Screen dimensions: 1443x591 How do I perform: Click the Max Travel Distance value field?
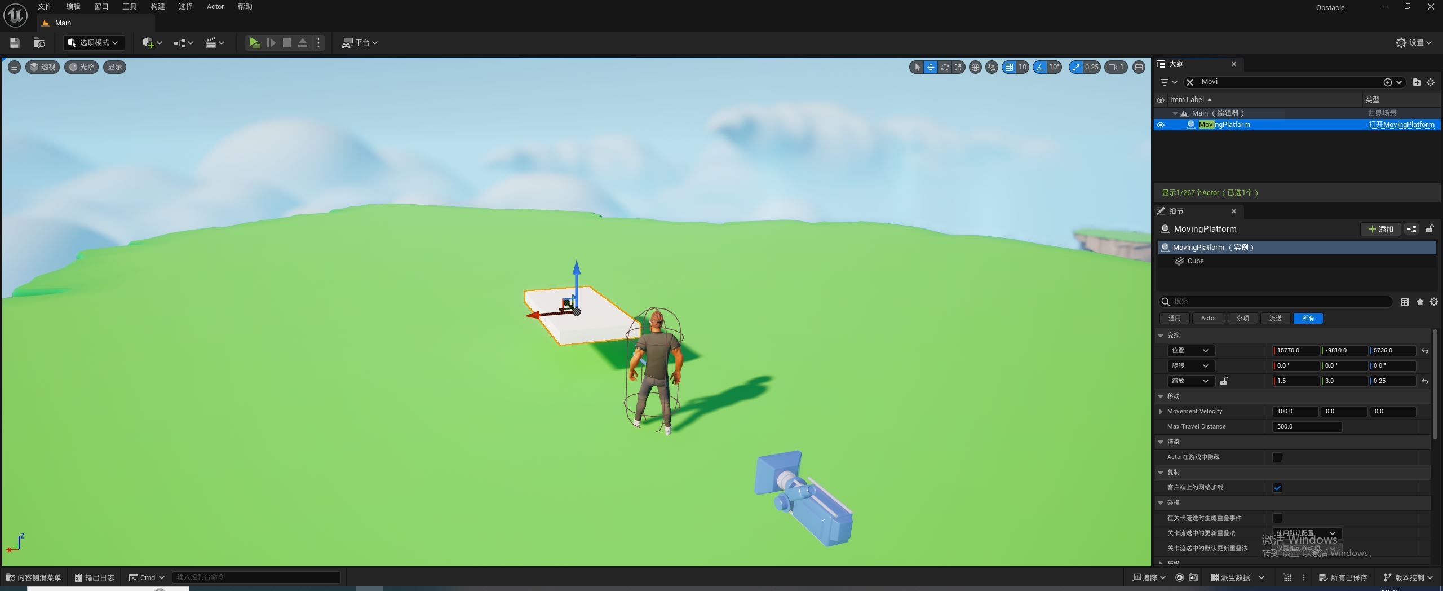pos(1307,427)
